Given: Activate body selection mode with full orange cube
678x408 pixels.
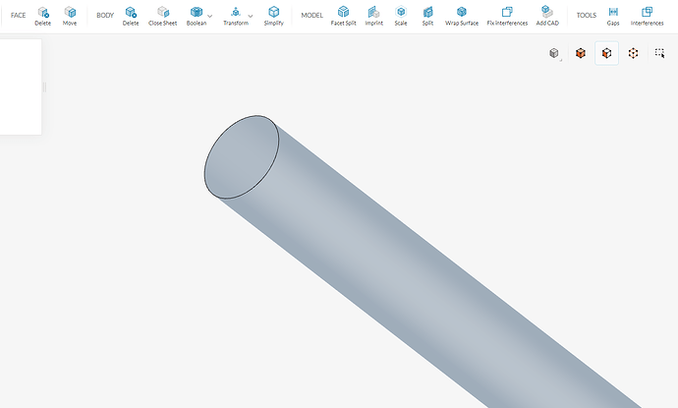Looking at the screenshot, I should click(581, 53).
